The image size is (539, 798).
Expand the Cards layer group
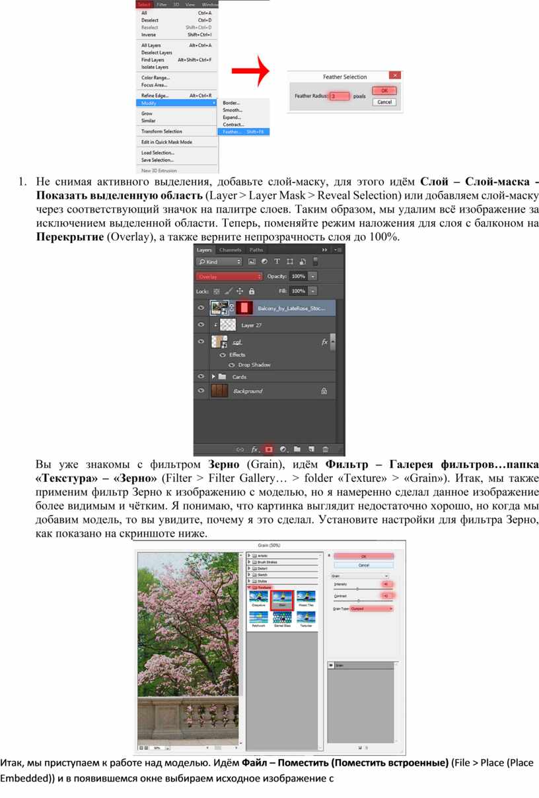(213, 376)
